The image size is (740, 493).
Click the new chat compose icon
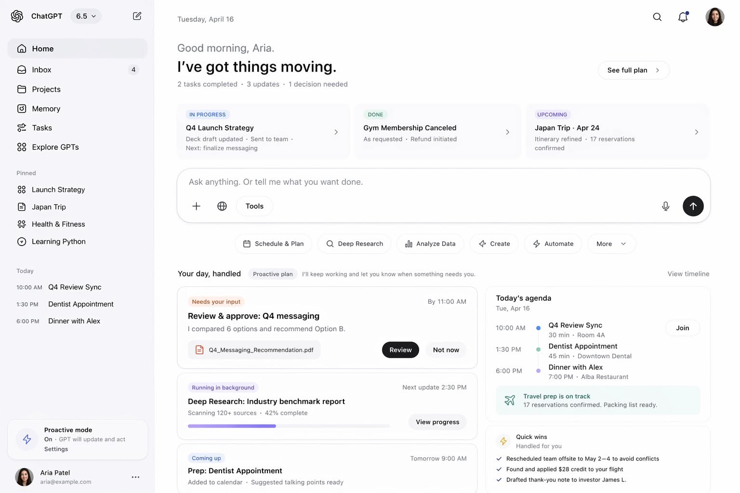(137, 16)
